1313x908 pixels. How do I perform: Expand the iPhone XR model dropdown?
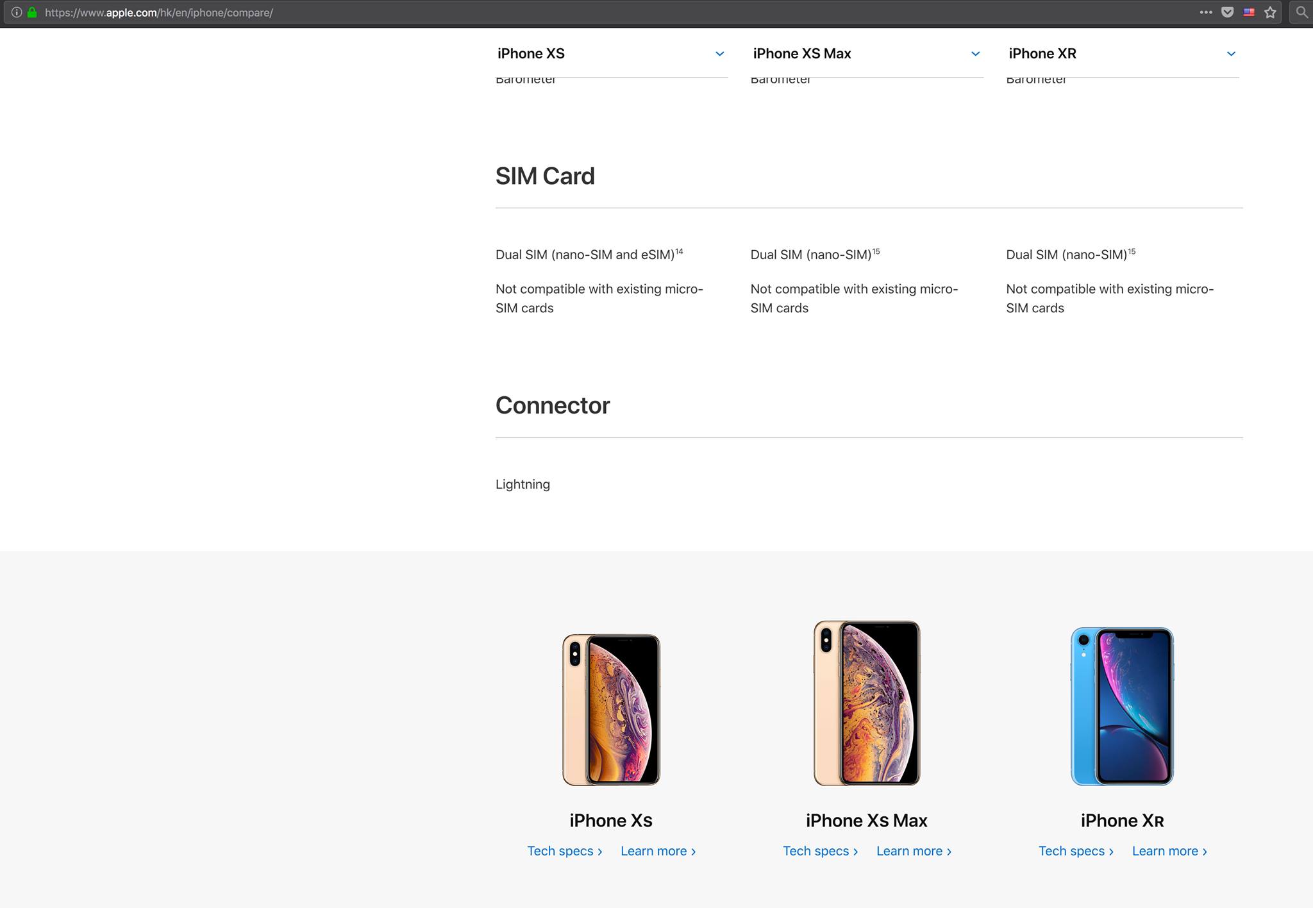click(x=1230, y=54)
